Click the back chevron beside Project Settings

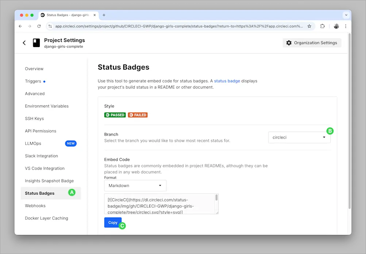tap(24, 43)
